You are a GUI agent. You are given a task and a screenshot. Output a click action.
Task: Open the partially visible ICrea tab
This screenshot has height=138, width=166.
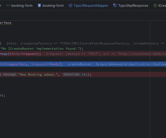[162, 6]
